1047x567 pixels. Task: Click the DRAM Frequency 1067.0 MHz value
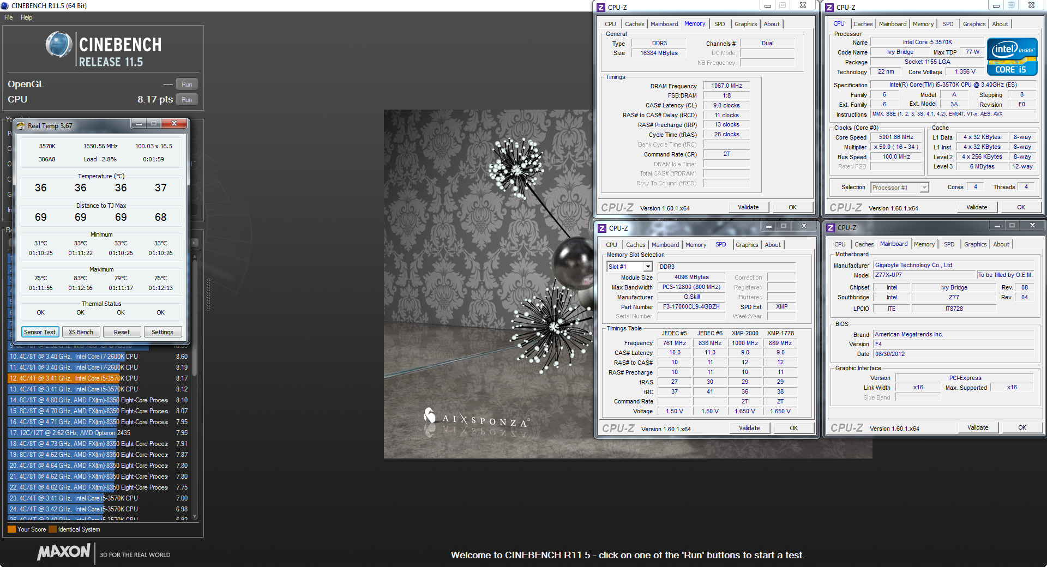[x=726, y=86]
